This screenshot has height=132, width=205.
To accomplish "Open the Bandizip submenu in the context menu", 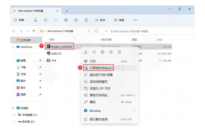I will pyautogui.click(x=110, y=111).
